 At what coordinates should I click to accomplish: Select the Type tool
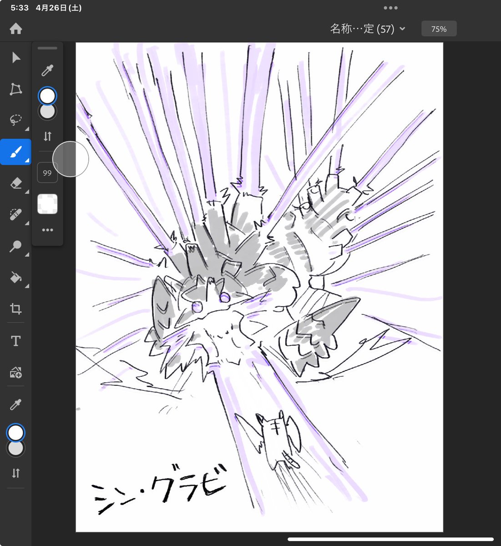[x=16, y=341]
